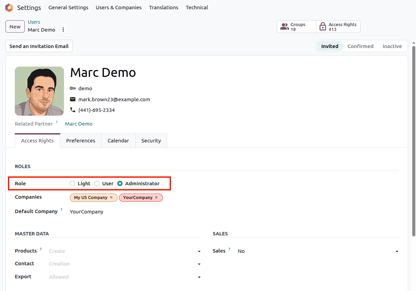416x291 pixels.
Task: Click Marc Demo's avatar photo
Action: click(39, 91)
